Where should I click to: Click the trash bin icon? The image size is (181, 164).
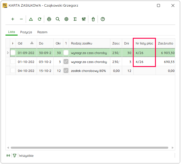[x=93, y=19]
